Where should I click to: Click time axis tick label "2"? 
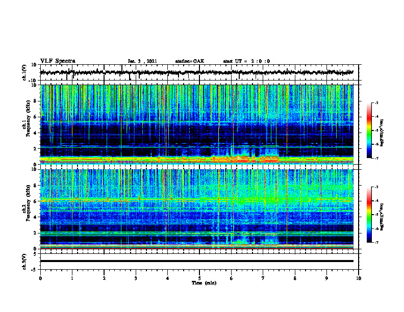coord(104,278)
